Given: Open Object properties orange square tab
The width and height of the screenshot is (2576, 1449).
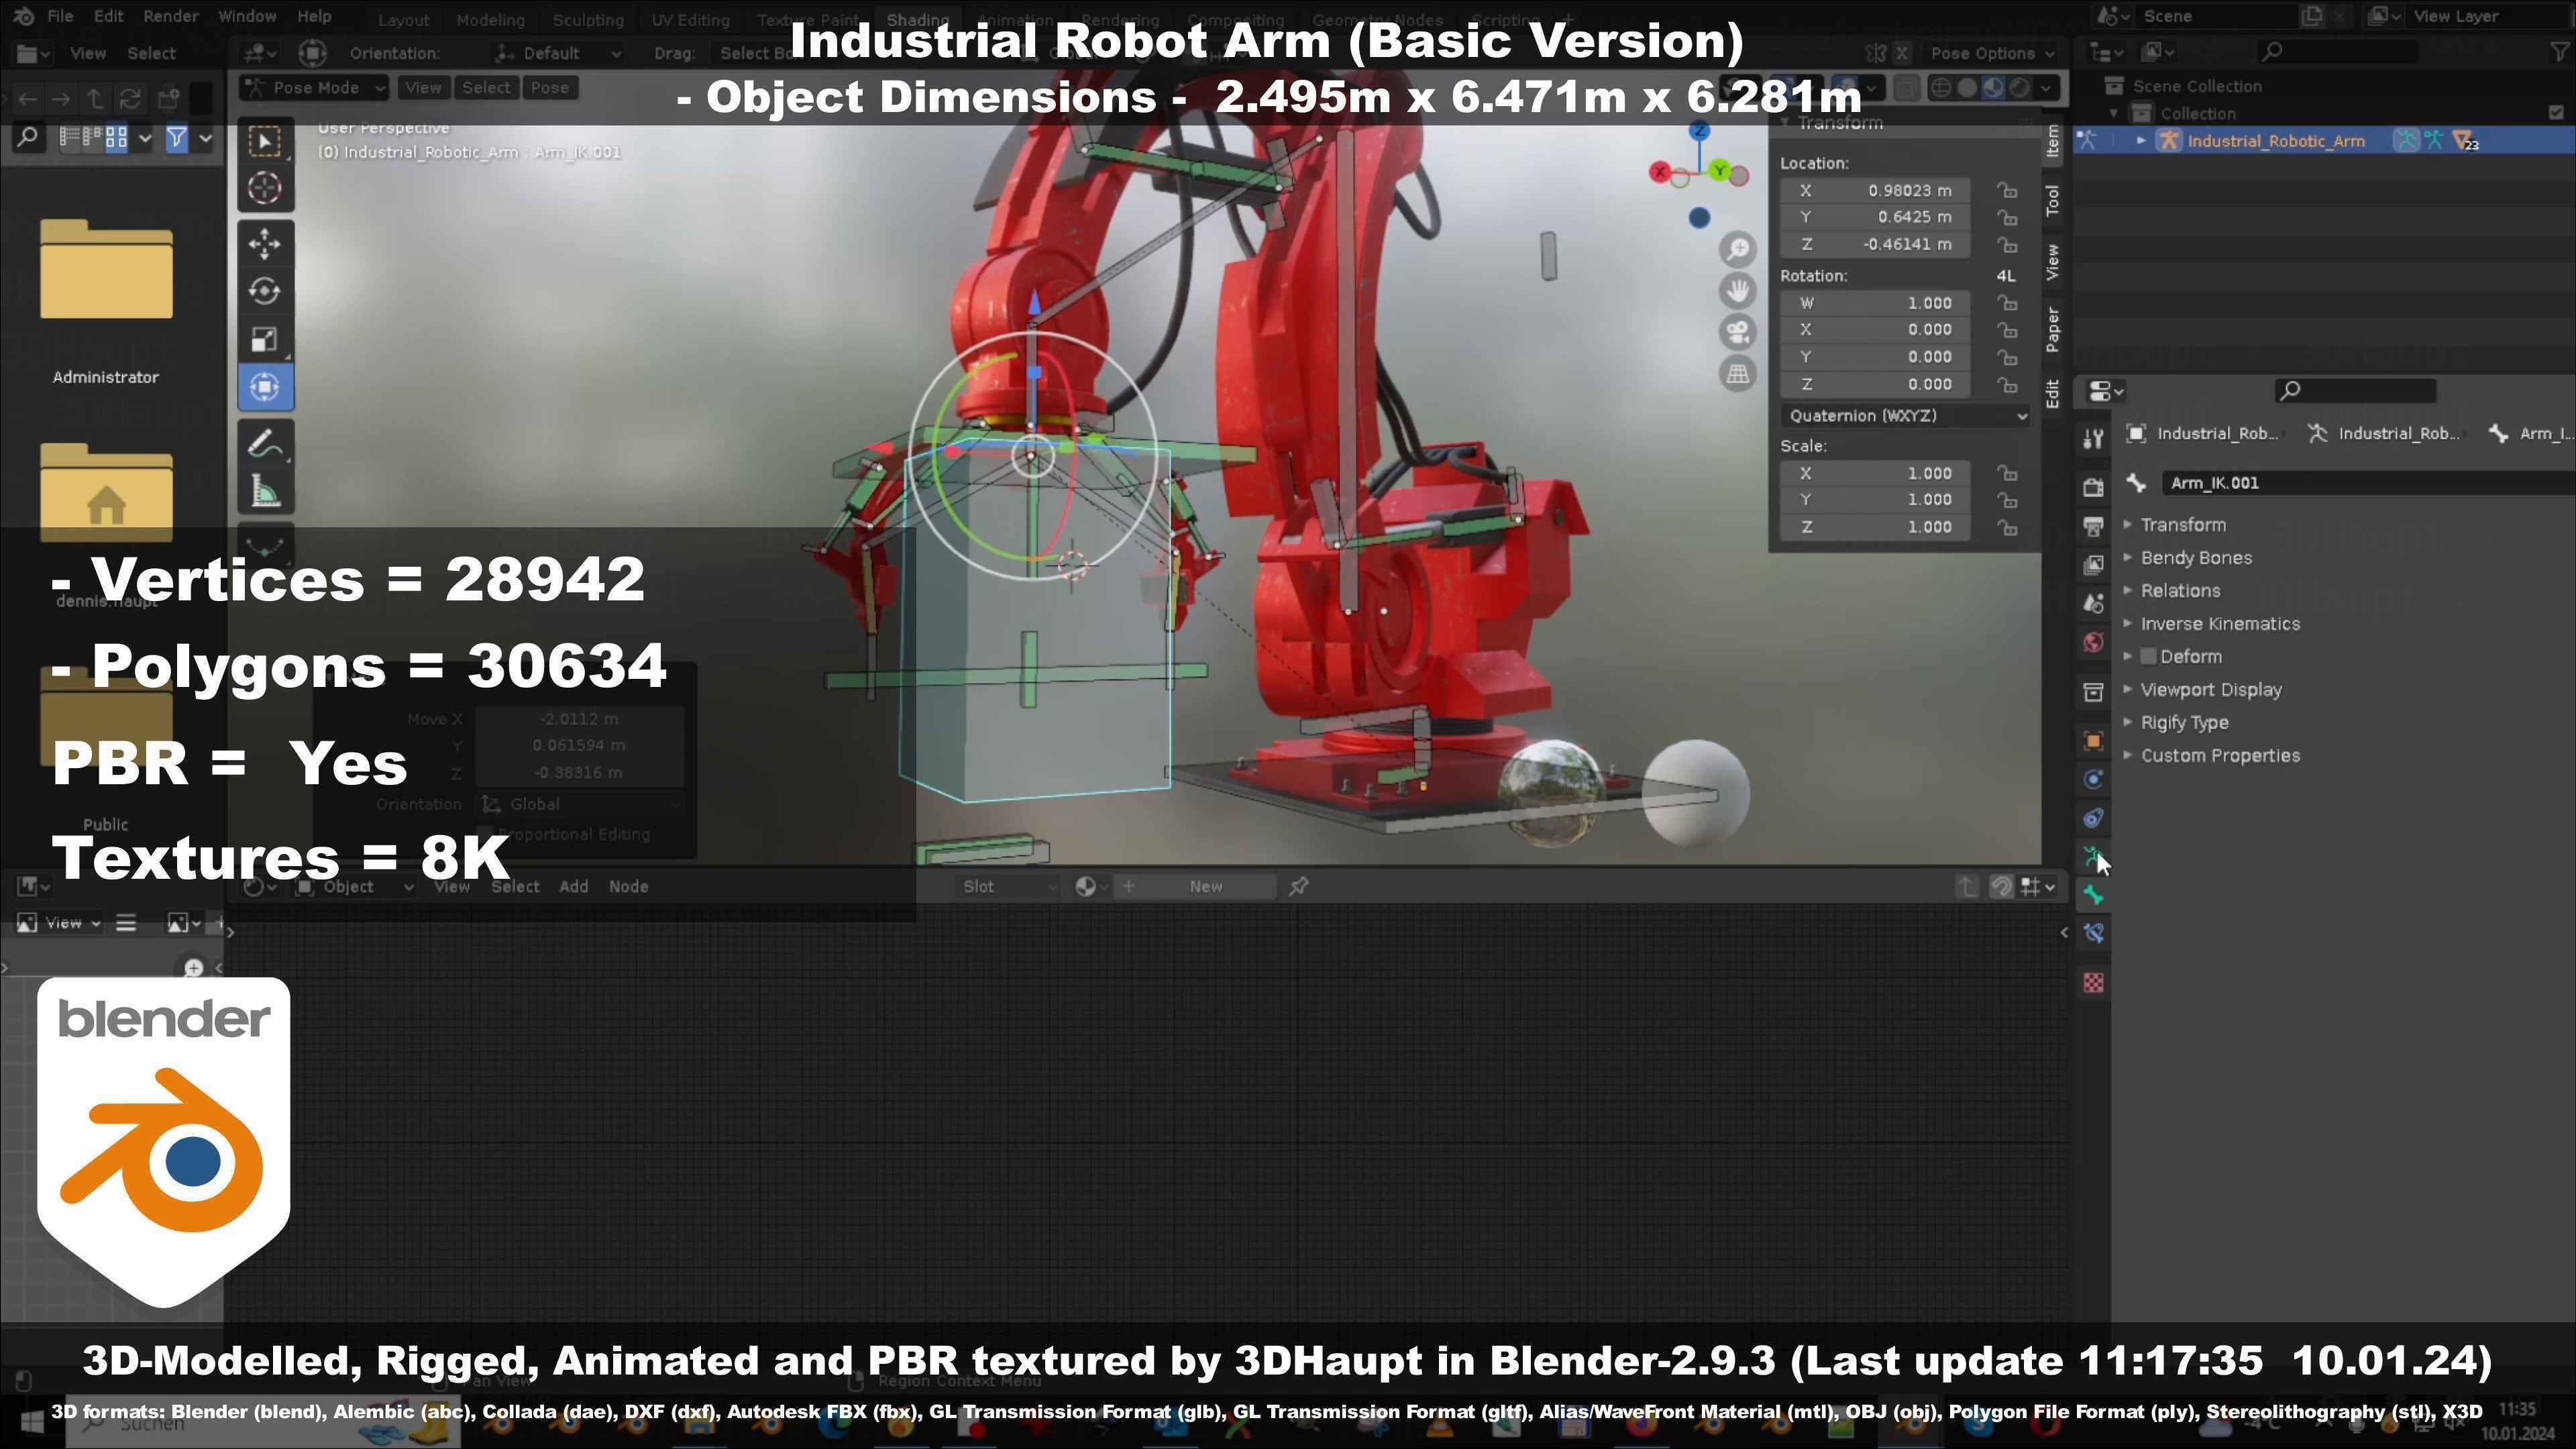Looking at the screenshot, I should coord(2093,741).
